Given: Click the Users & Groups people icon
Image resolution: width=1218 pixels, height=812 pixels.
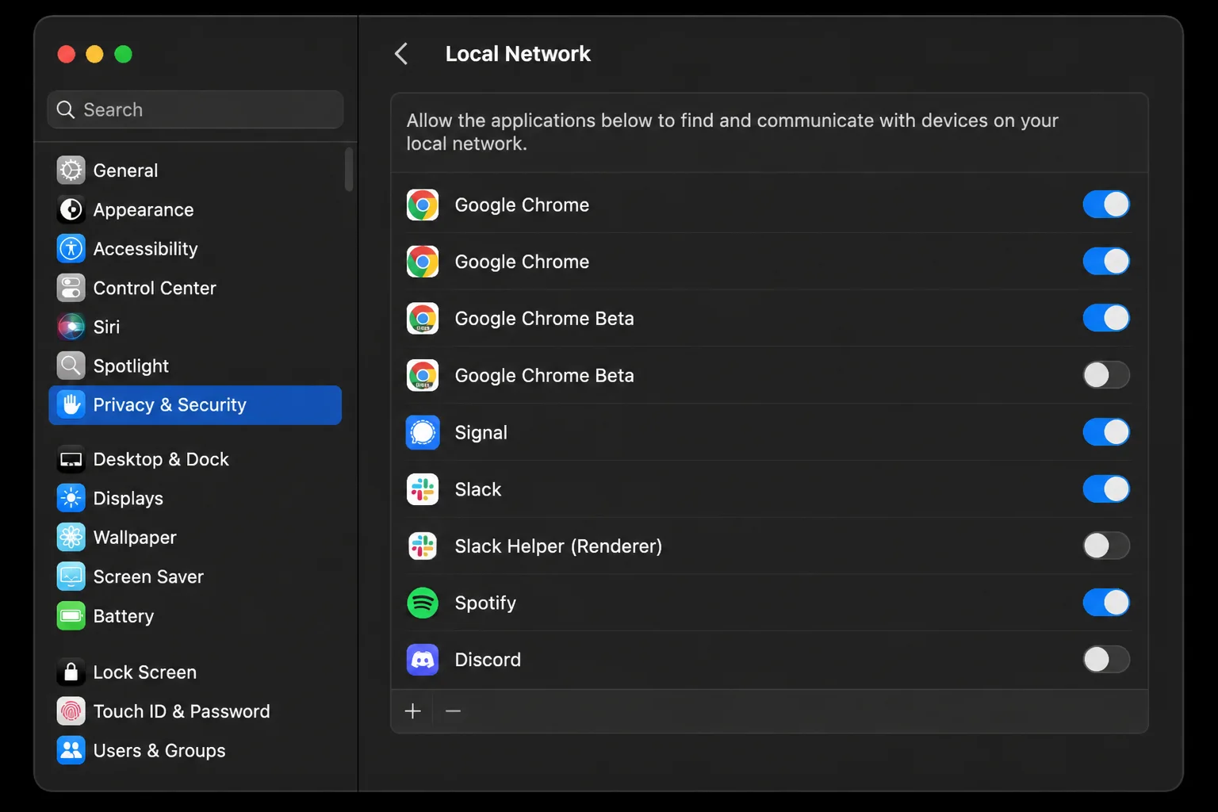Looking at the screenshot, I should (71, 750).
